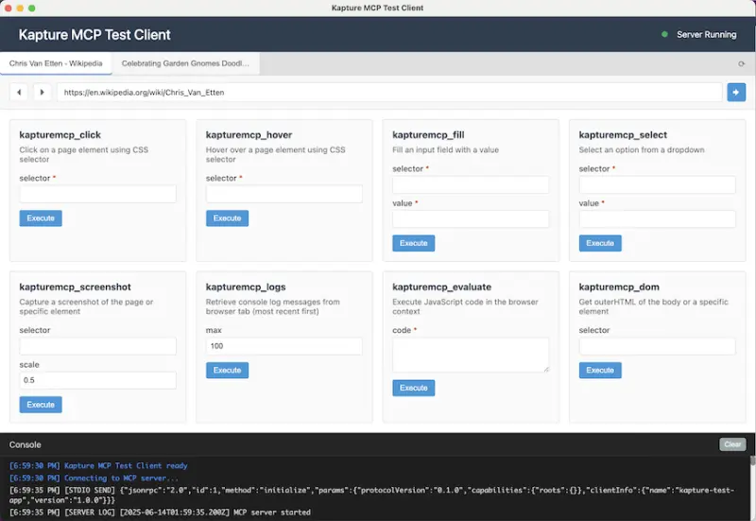This screenshot has width=756, height=521.
Task: Click 'Select an option from a dropdown' text
Action: [x=642, y=150]
